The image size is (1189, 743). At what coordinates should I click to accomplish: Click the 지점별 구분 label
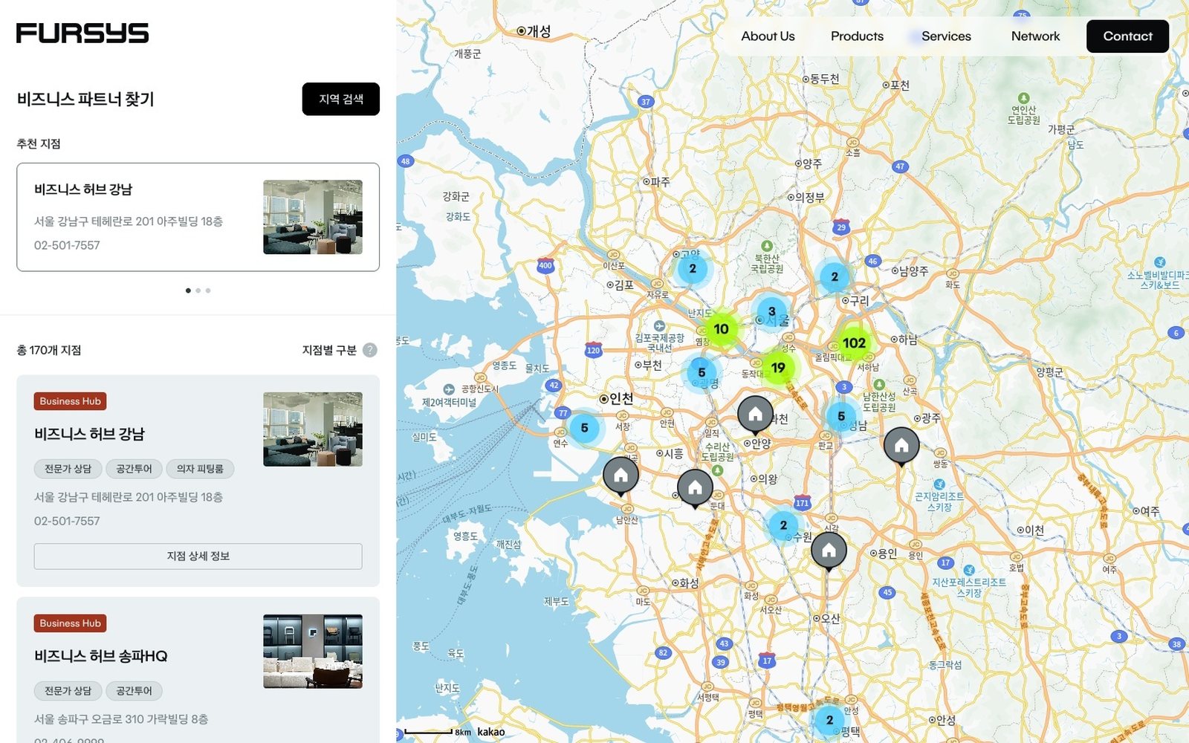[329, 350]
